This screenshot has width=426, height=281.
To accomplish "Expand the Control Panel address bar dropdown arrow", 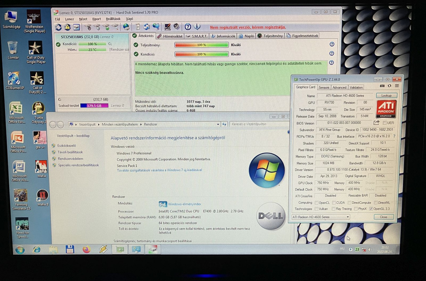I will pos(218,124).
